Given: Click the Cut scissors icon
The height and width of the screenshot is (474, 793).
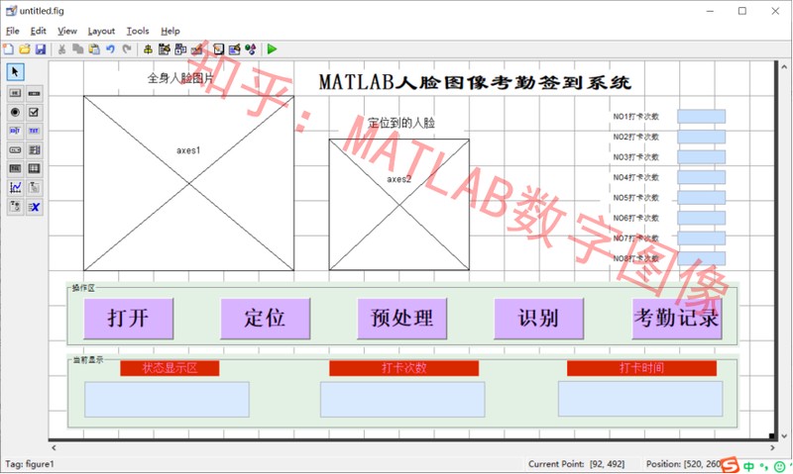Looking at the screenshot, I should [61, 48].
